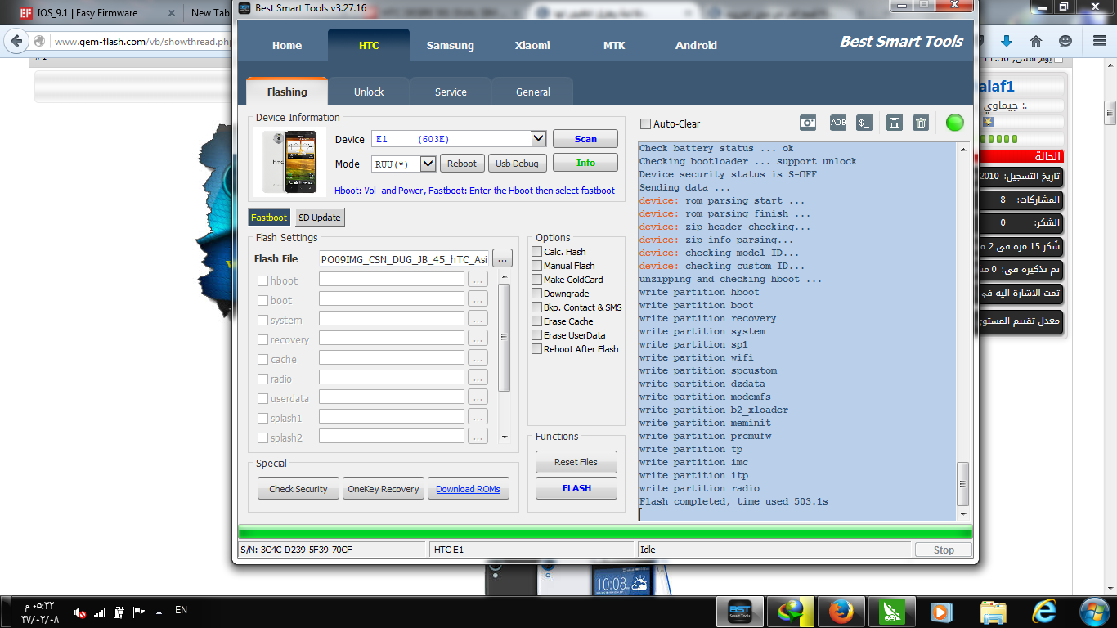The height and width of the screenshot is (628, 1117).
Task: Open Internet Download Manager from taskbar
Action: pyautogui.click(x=791, y=612)
